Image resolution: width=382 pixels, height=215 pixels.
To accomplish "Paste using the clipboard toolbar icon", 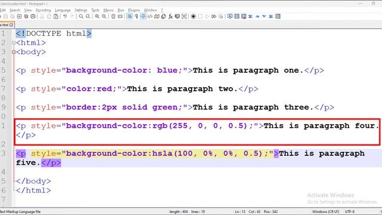I will tap(56, 16).
